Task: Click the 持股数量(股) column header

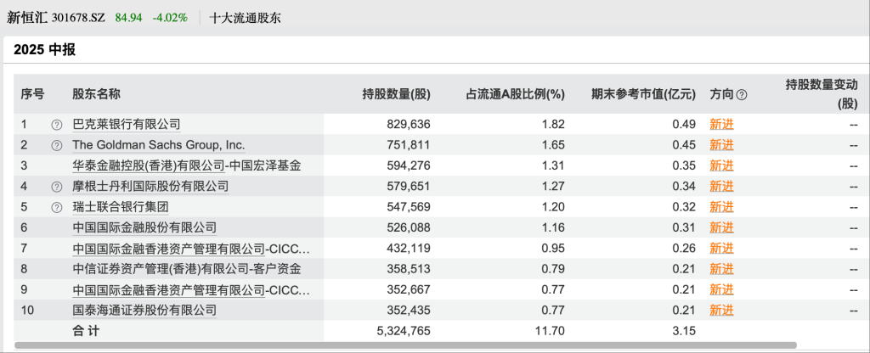Action: (396, 94)
